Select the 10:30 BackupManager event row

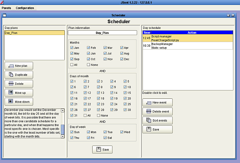(x=188, y=46)
